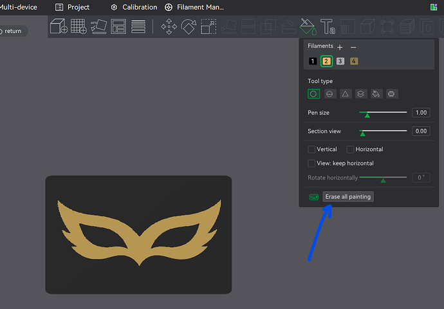
Task: Open keyboard shortcuts icon beside Erase
Action: click(x=314, y=197)
